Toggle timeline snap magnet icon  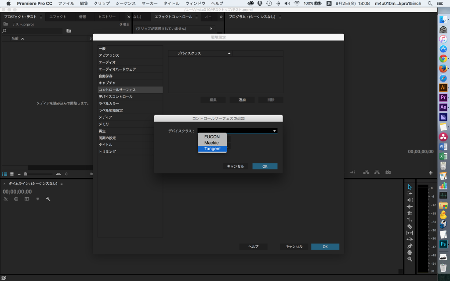click(x=16, y=199)
